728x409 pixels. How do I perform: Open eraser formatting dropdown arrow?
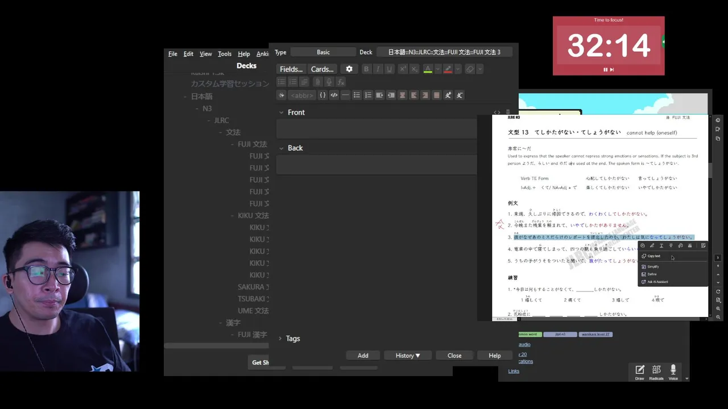[480, 69]
